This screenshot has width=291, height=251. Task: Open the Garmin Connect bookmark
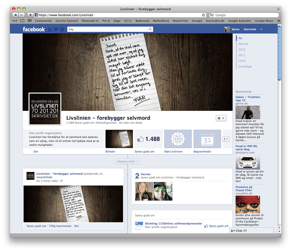pos(67,21)
